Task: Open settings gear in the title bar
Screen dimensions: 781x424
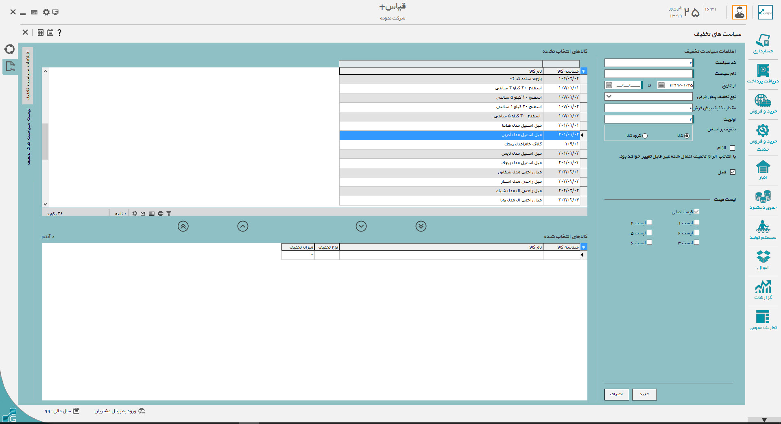Action: [x=46, y=12]
